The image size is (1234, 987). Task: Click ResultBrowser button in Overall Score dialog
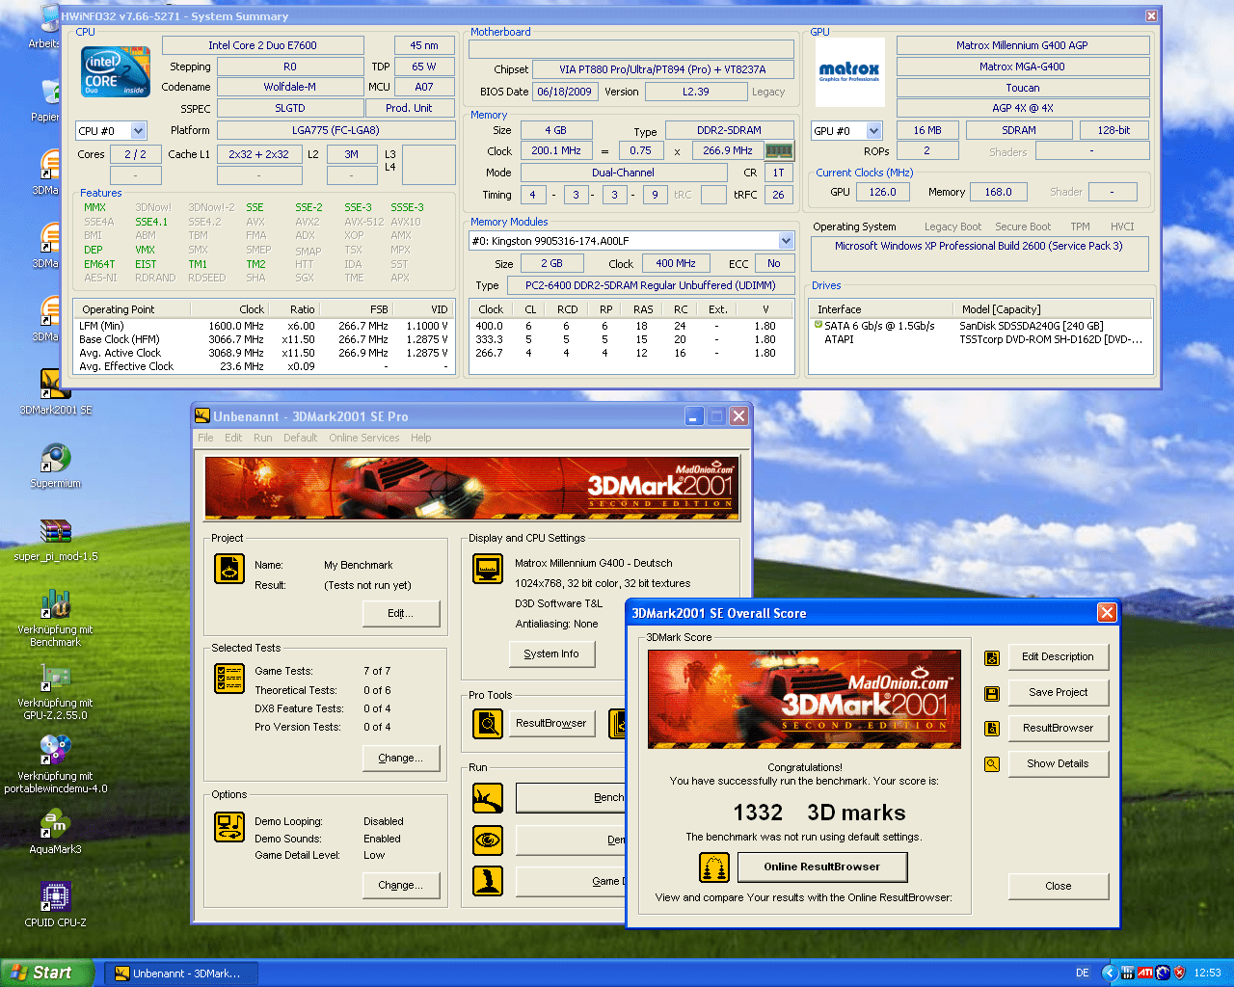click(x=1058, y=729)
